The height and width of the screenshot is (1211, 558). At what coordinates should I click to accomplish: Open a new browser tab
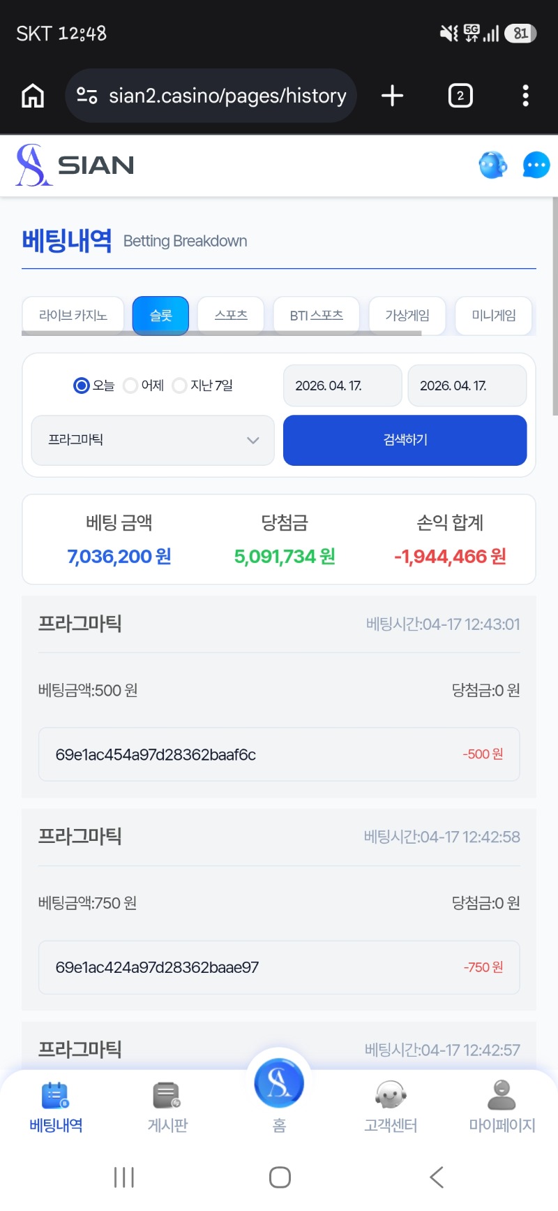point(393,96)
